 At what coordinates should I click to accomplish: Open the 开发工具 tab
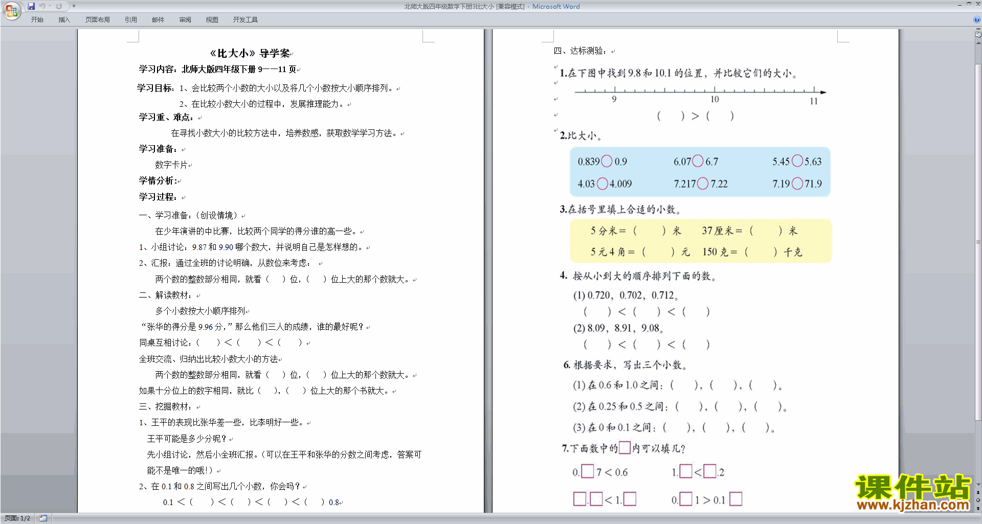pyautogui.click(x=245, y=20)
